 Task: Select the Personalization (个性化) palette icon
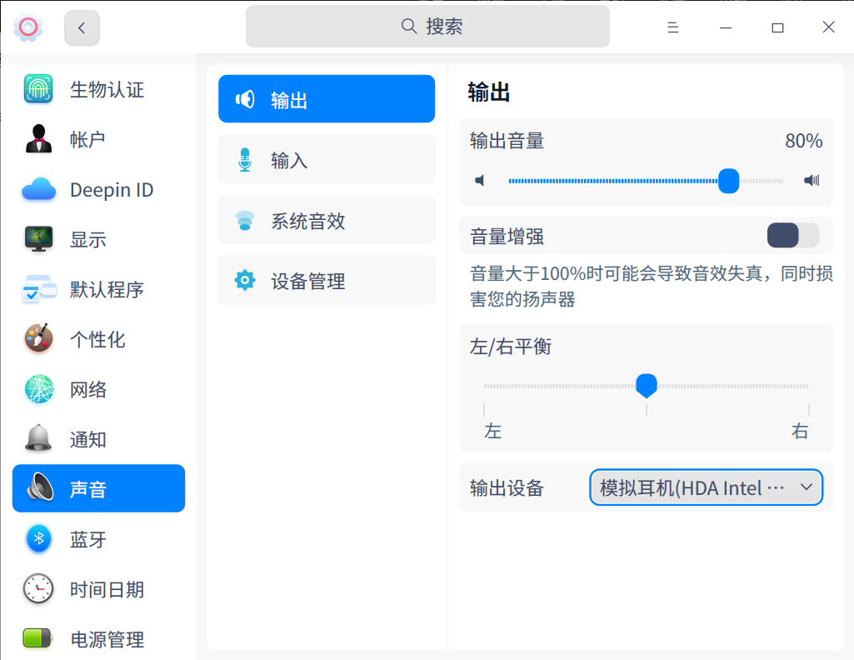click(38, 339)
